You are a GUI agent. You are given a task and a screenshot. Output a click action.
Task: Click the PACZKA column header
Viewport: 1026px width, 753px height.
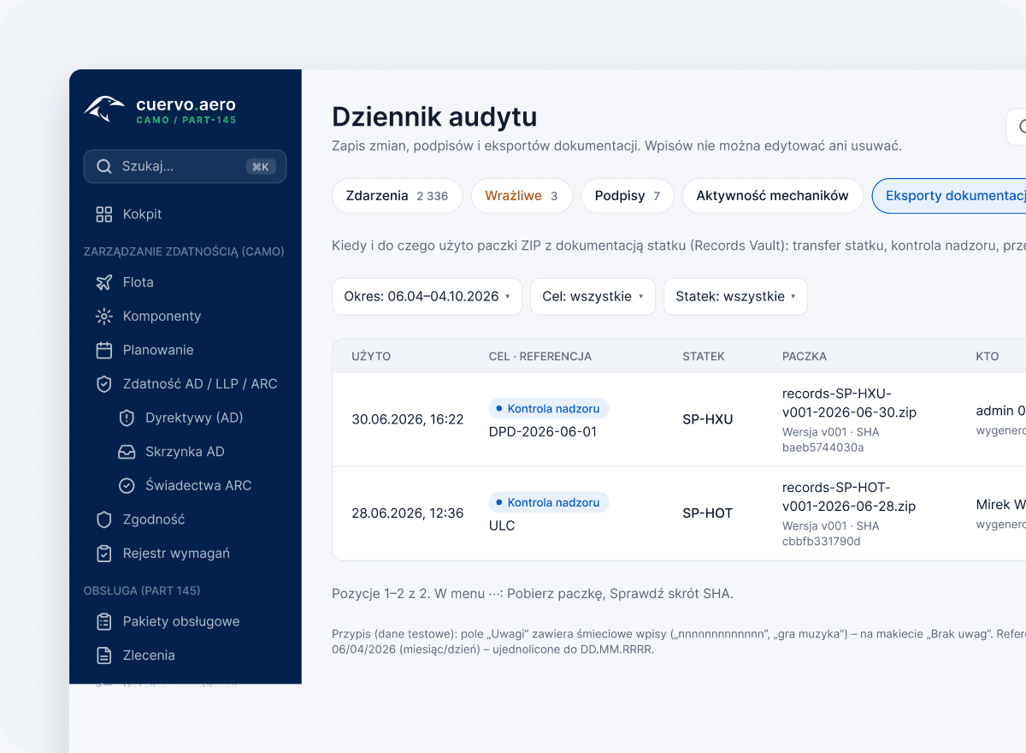click(x=805, y=356)
